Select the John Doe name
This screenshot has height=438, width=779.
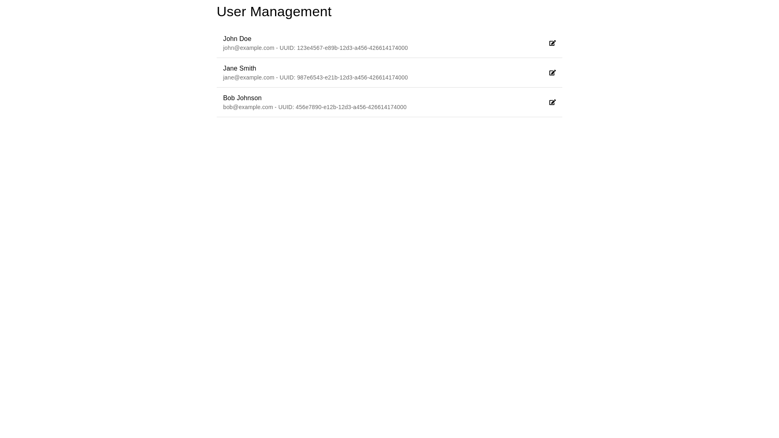point(237,39)
